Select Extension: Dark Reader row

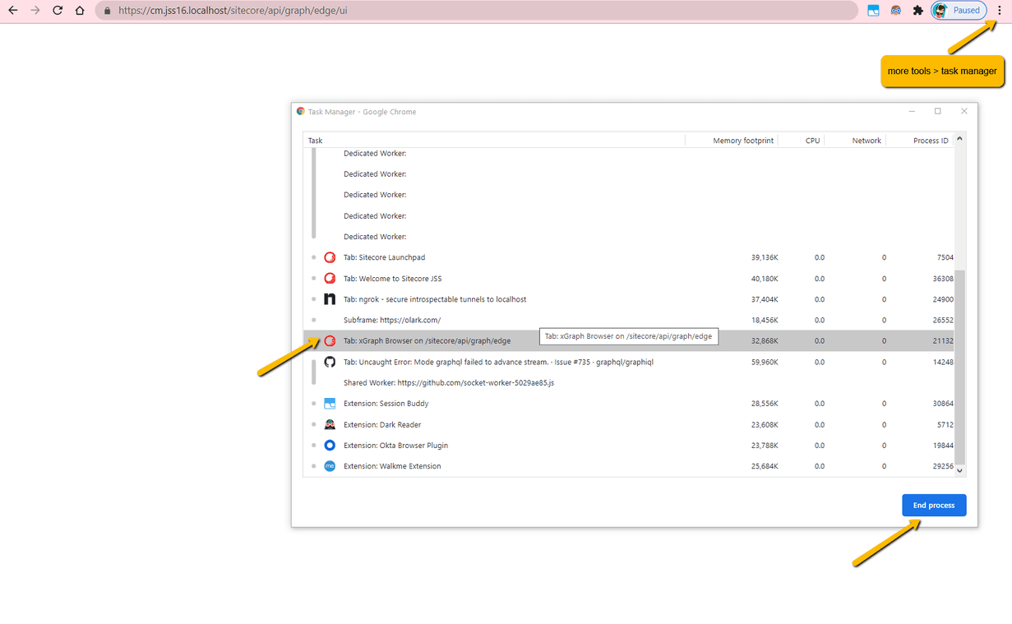click(629, 425)
